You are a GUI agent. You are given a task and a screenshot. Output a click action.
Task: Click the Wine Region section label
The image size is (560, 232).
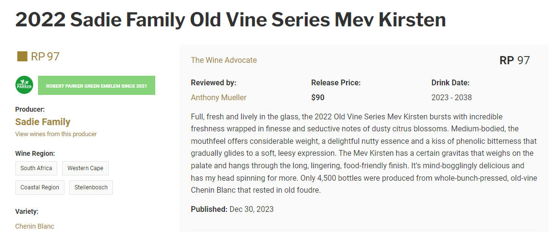point(35,153)
